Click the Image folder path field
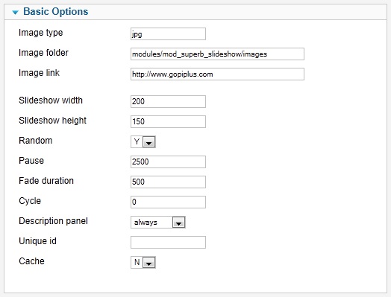This screenshot has height=297, width=391. (x=217, y=54)
